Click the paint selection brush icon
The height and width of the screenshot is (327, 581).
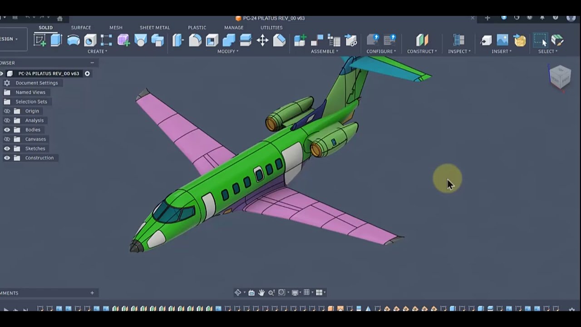click(557, 40)
